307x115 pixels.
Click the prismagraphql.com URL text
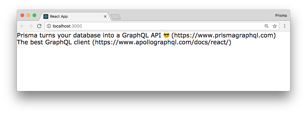[223, 35]
